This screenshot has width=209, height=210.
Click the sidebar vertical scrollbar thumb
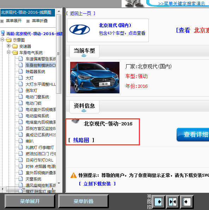coord(59,54)
